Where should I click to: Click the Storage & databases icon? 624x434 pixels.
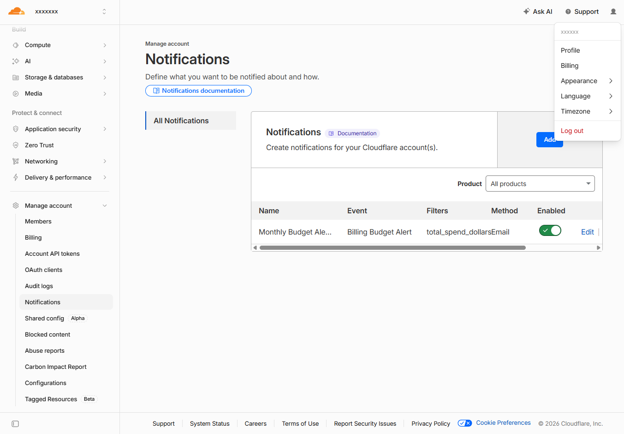pyautogui.click(x=16, y=78)
